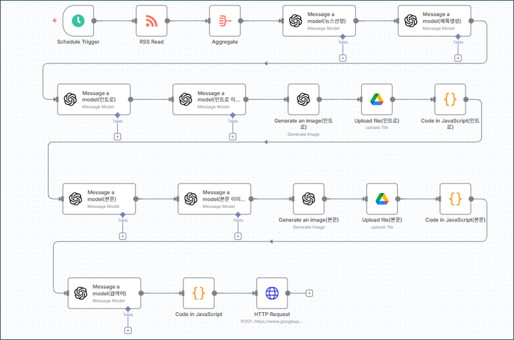Open the bottom Code in JavaScript node
514x340 pixels.
[198, 293]
